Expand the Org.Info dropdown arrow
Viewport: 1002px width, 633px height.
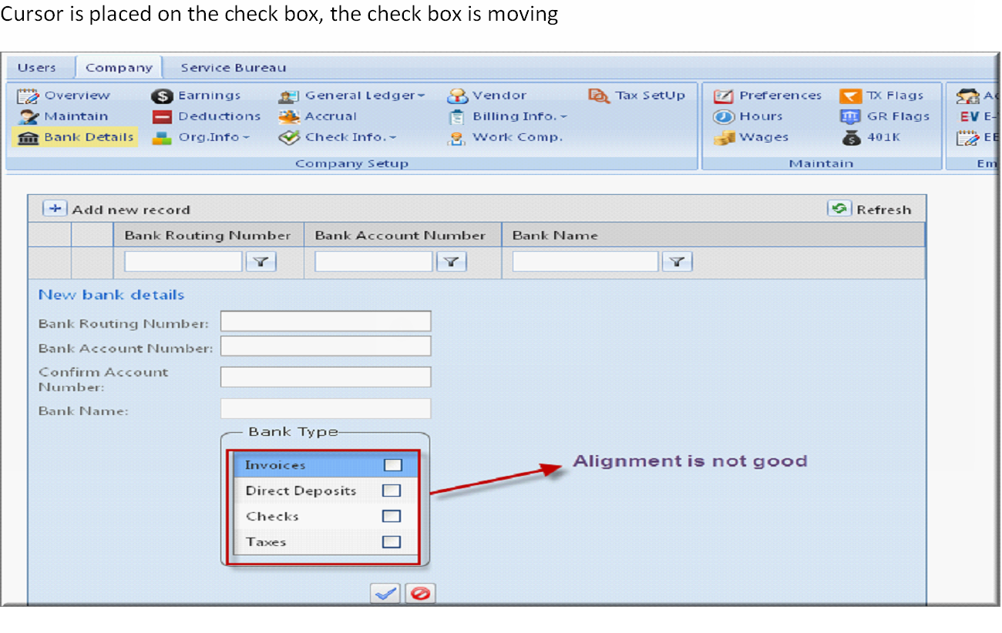[x=247, y=138]
